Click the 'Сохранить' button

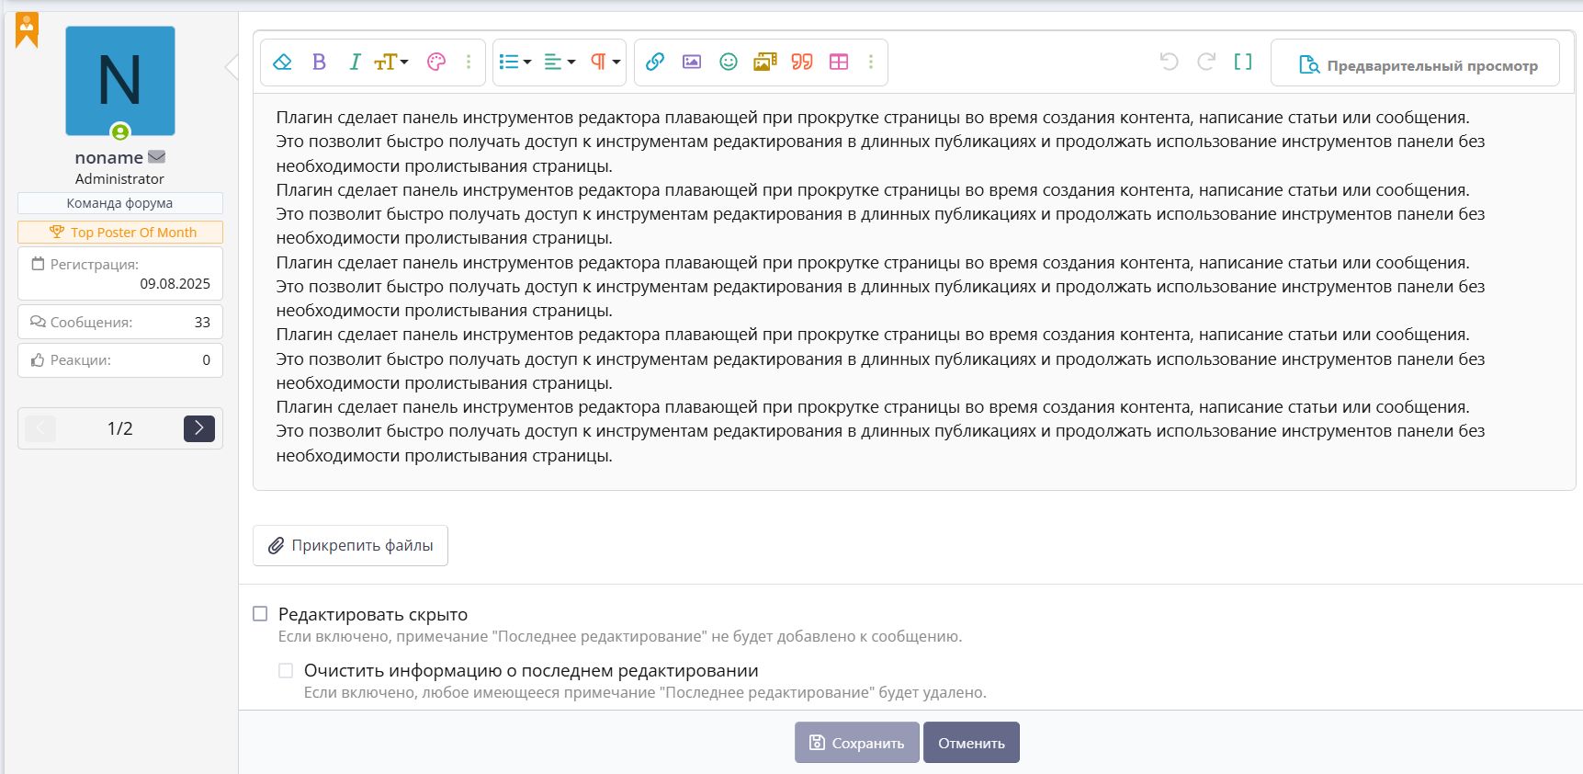click(856, 743)
